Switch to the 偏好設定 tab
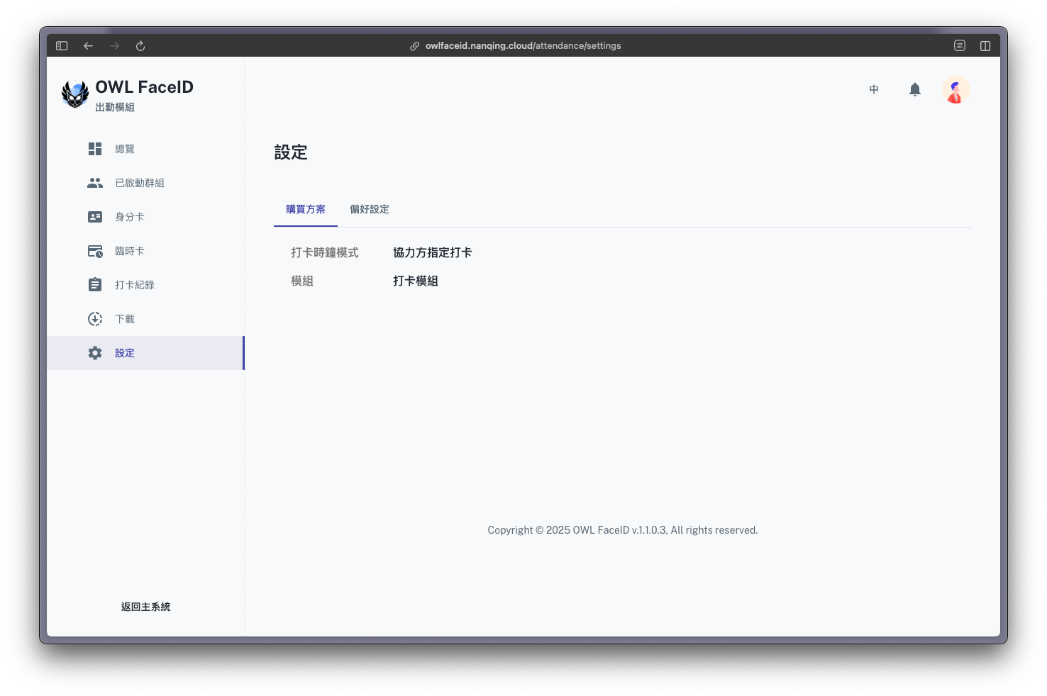 click(370, 209)
